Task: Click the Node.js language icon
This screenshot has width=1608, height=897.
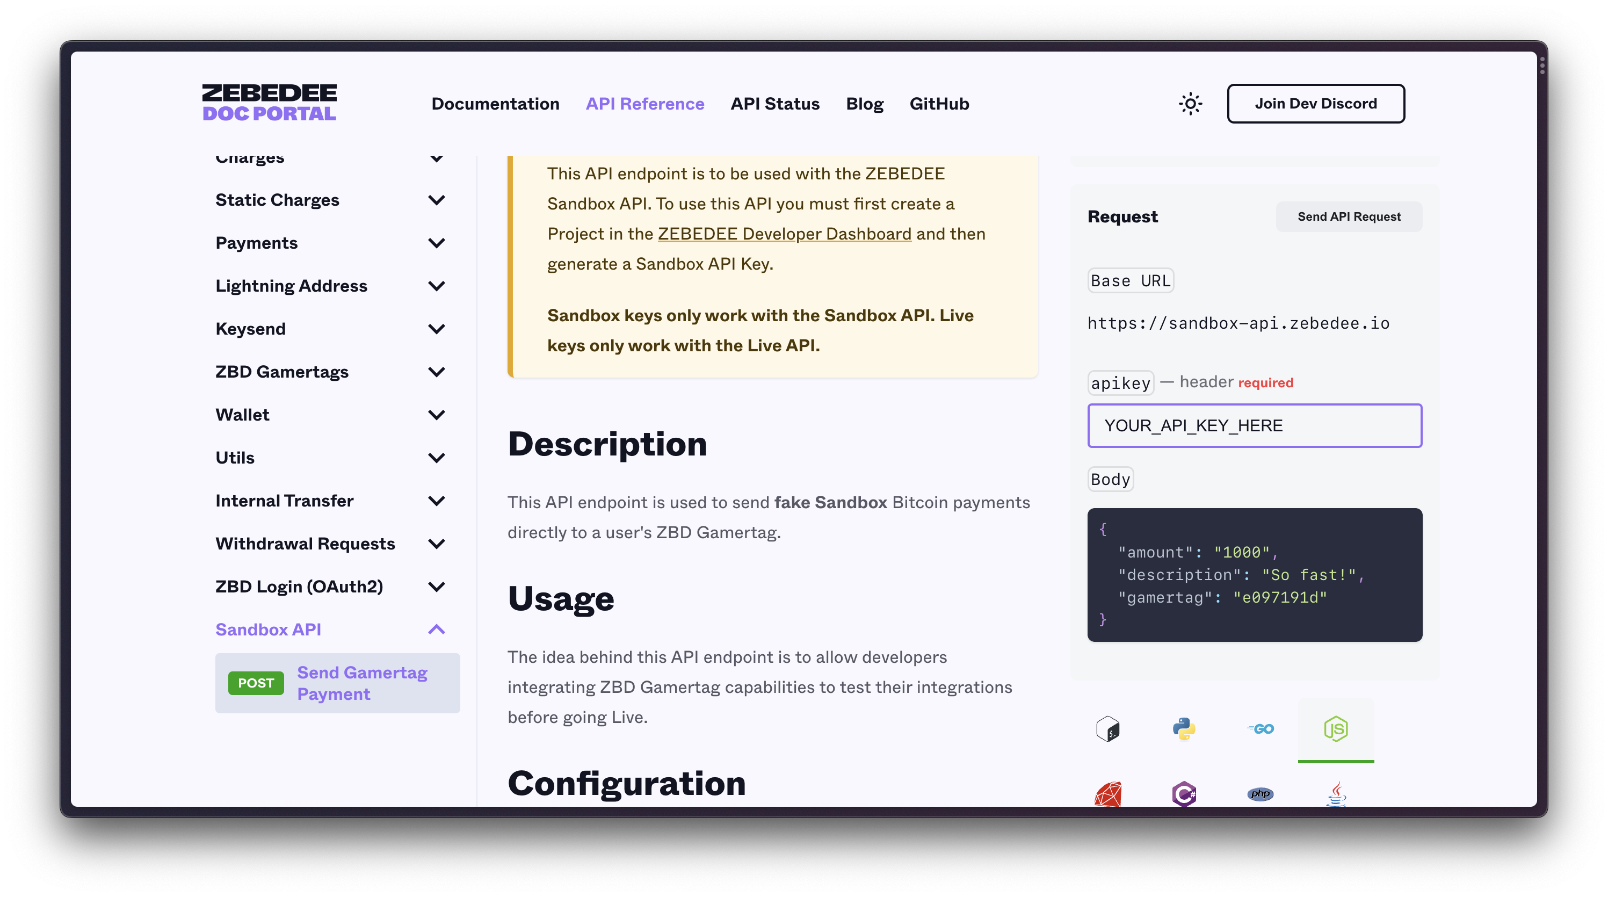Action: pos(1335,729)
